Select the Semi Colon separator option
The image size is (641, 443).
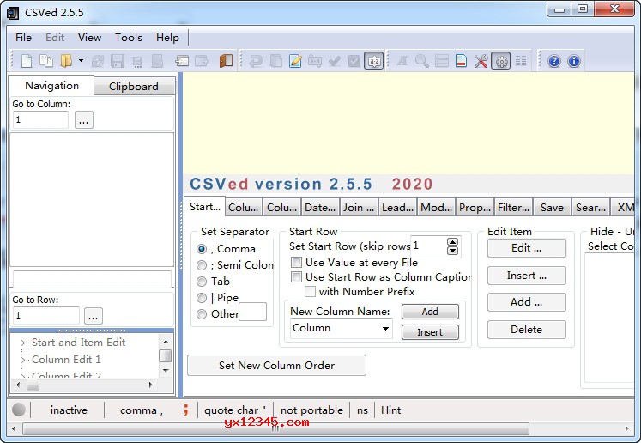[202, 265]
